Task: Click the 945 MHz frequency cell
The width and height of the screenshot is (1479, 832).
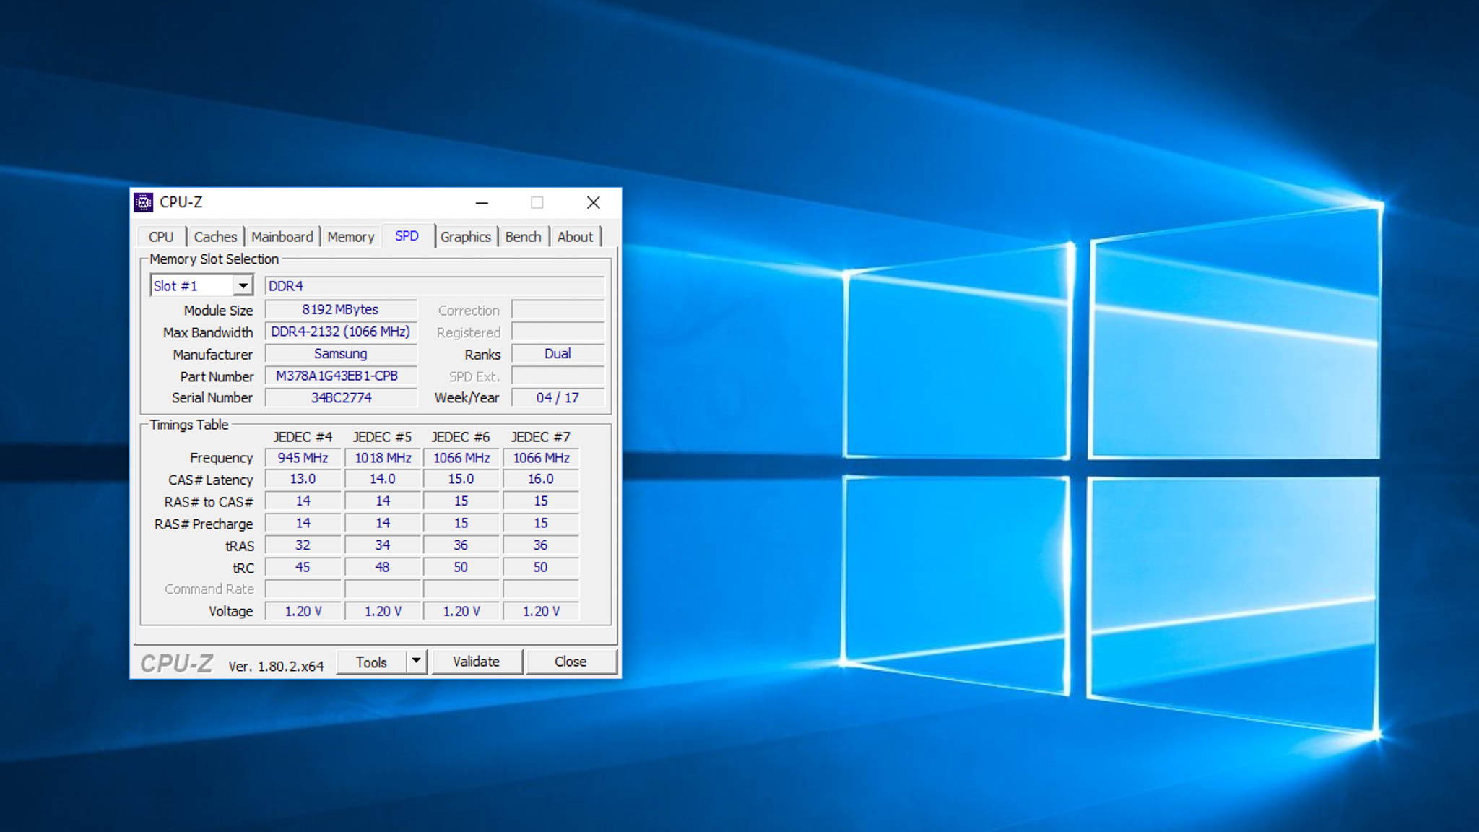Action: click(303, 458)
